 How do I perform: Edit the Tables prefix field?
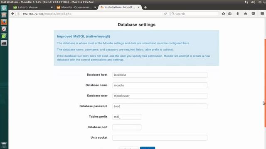pyautogui.click(x=127, y=117)
